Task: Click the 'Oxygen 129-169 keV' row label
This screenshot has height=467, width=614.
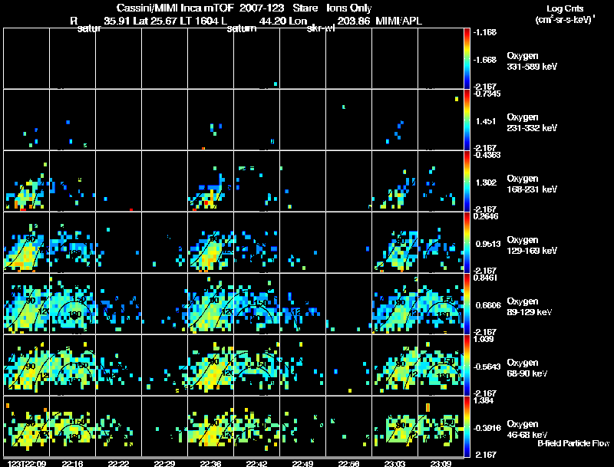Action: pos(532,245)
